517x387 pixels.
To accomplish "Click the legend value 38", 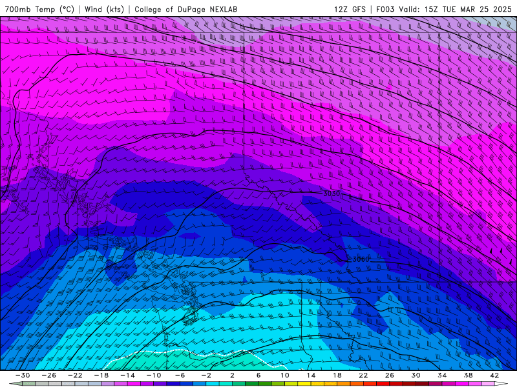I will click(468, 375).
